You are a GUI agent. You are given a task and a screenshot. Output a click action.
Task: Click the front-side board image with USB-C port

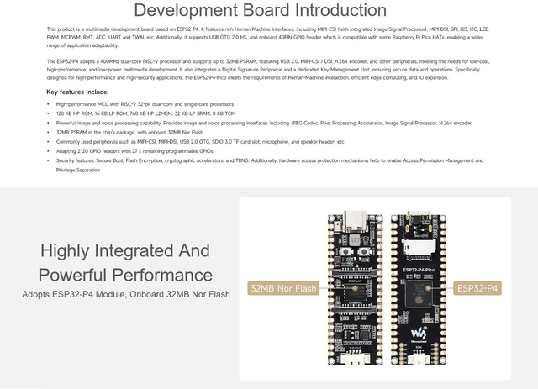pyautogui.click(x=355, y=287)
